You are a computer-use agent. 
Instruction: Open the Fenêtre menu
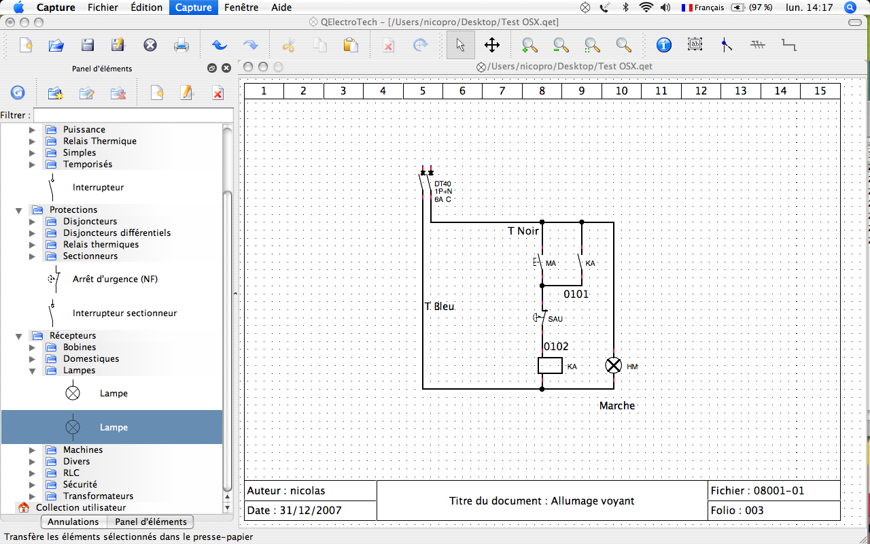[x=241, y=7]
